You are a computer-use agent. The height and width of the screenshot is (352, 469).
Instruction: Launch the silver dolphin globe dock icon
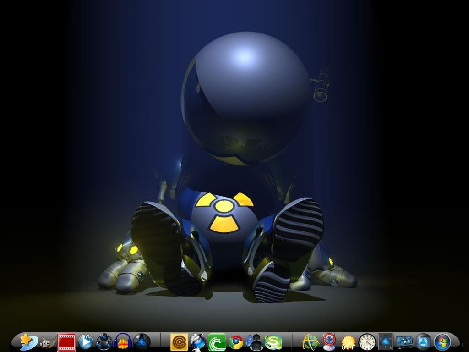tap(198, 342)
